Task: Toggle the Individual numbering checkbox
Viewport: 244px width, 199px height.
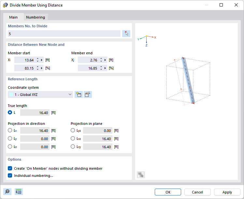Action: [10, 176]
